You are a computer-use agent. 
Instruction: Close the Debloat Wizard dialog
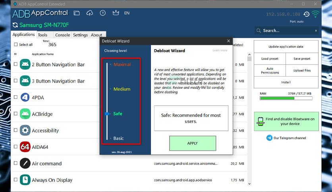(228, 41)
